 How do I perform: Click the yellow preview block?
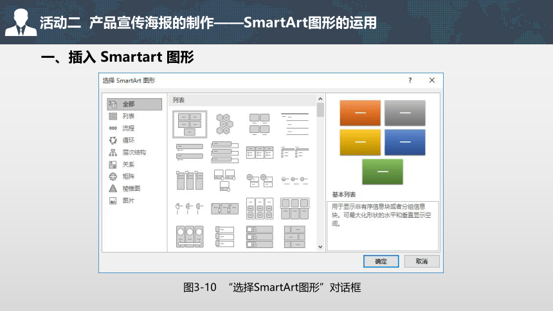click(x=360, y=142)
